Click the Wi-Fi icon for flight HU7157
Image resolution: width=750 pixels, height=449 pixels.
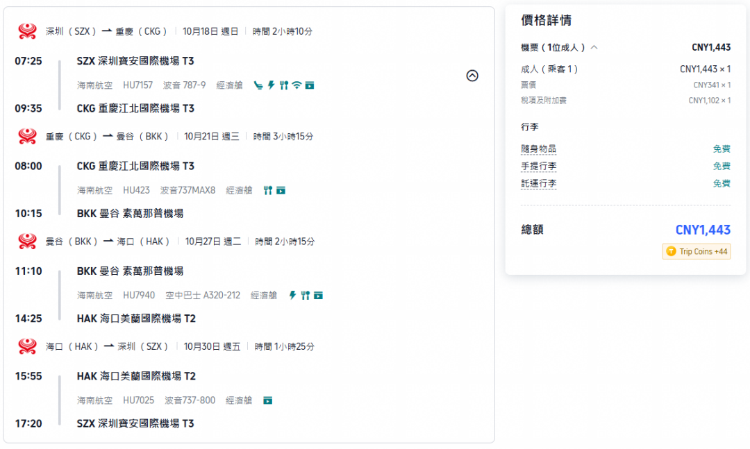(x=297, y=85)
